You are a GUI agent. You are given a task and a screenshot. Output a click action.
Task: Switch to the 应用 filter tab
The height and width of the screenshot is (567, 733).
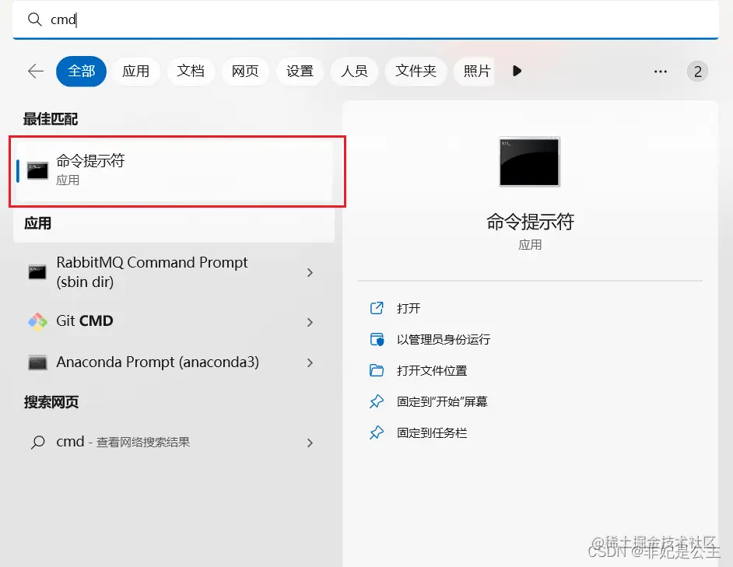coord(136,71)
